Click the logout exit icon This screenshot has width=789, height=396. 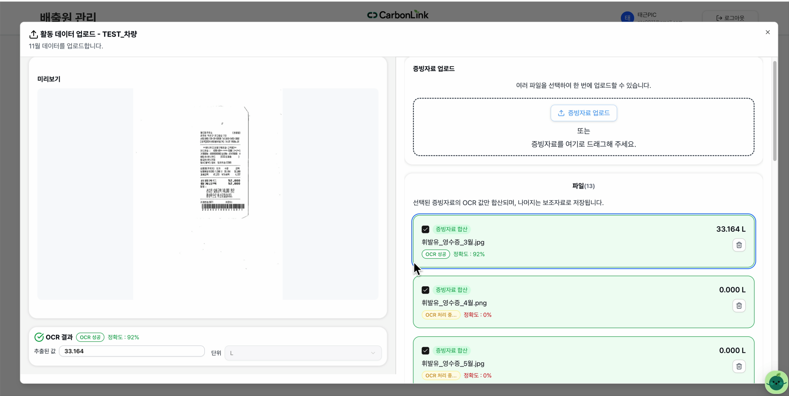(720, 18)
